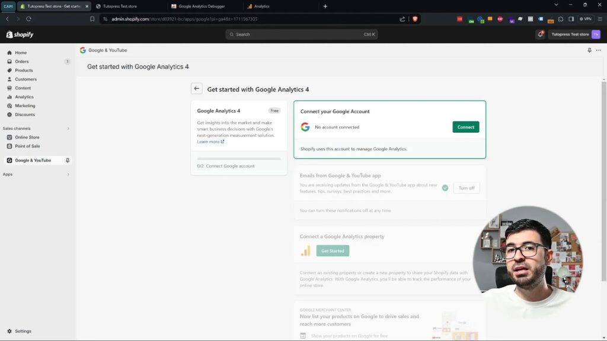Open notifications bell icon
Image resolution: width=607 pixels, height=341 pixels.
coord(541,34)
